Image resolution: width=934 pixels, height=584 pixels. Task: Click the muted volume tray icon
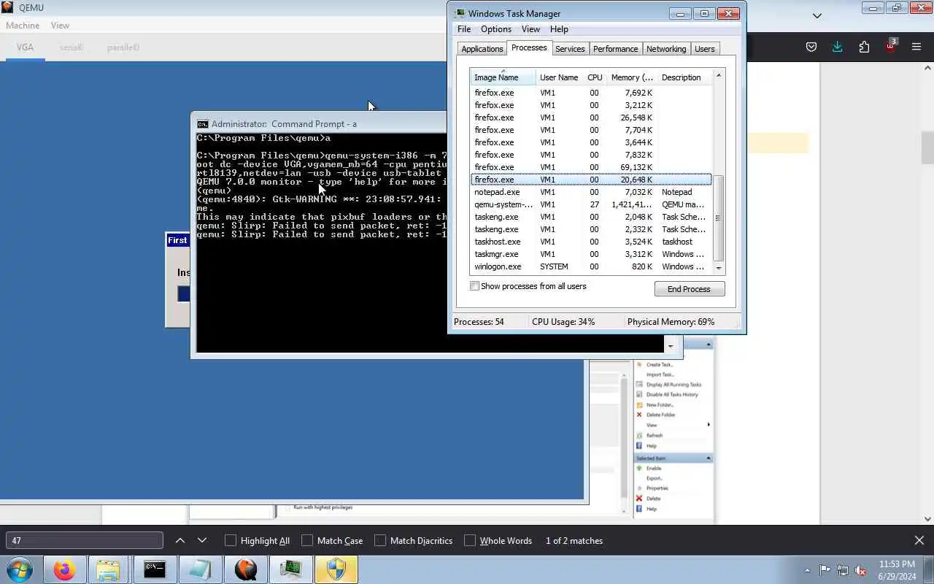pyautogui.click(x=861, y=570)
